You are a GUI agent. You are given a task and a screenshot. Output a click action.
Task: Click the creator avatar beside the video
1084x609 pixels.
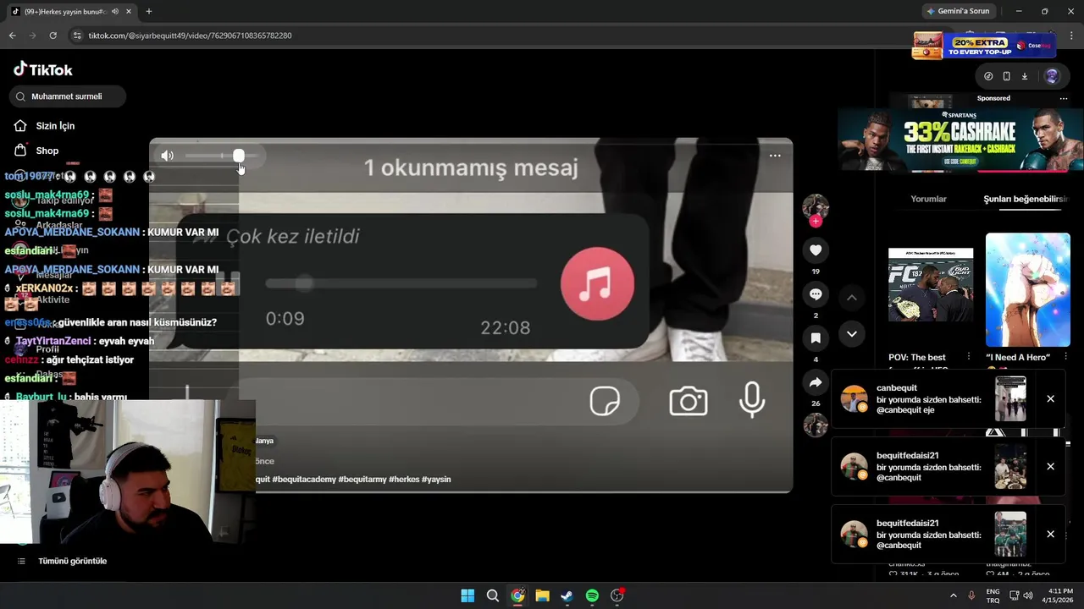click(816, 207)
